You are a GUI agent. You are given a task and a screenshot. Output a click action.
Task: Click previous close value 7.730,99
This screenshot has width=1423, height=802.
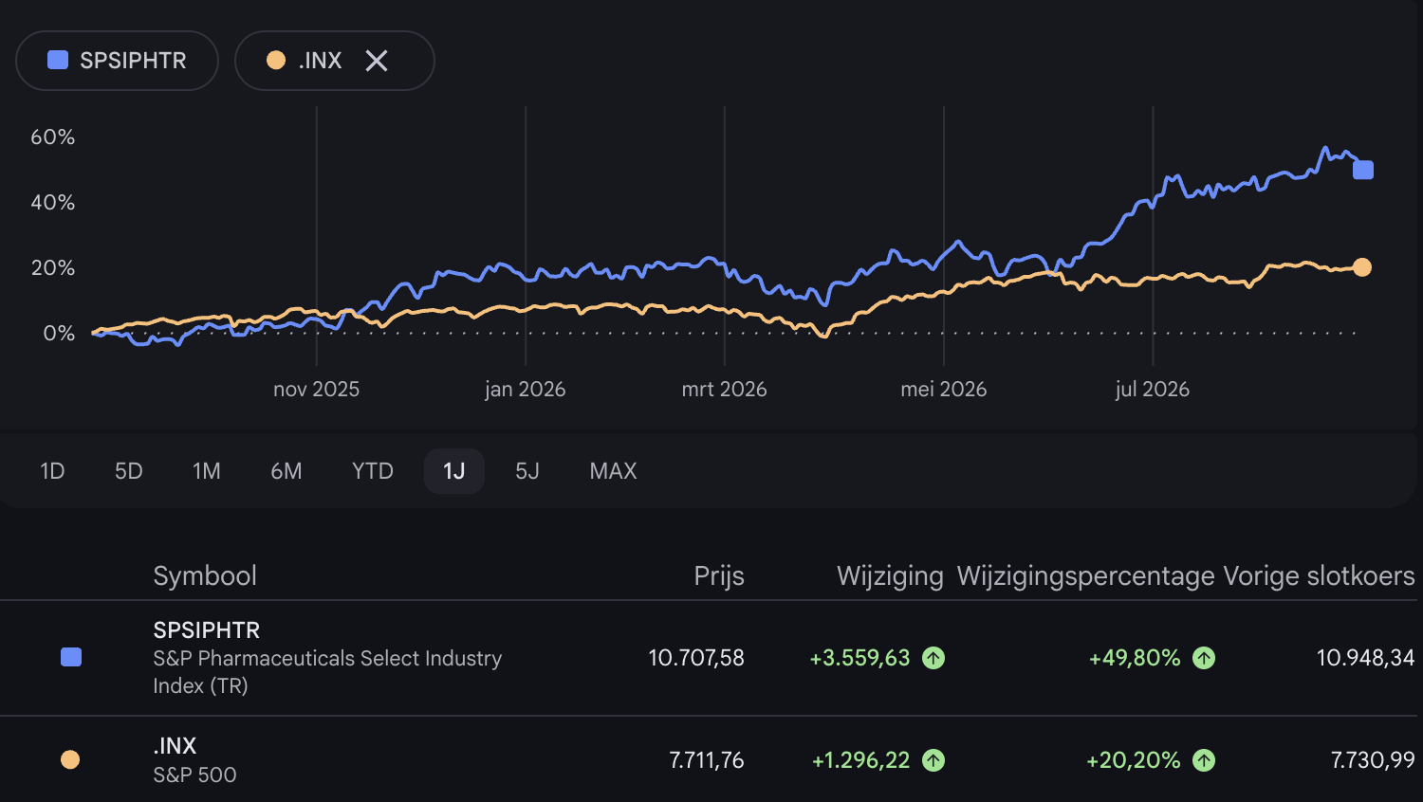(1373, 759)
